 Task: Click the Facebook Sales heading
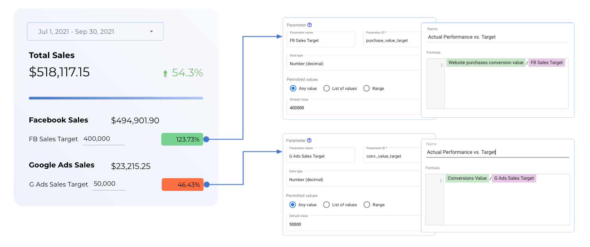(58, 120)
